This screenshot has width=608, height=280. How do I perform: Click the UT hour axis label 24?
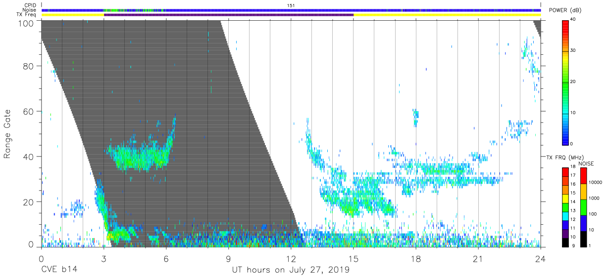point(541,258)
